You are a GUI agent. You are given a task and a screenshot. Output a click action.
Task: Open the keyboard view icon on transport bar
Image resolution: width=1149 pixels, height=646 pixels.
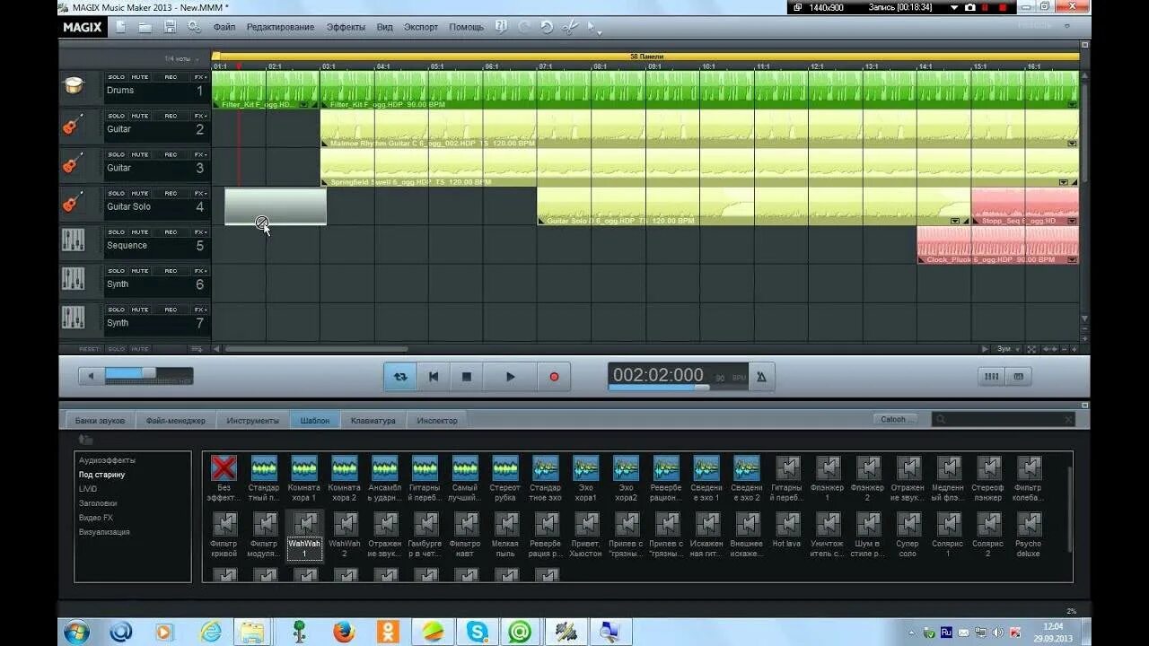coord(1018,377)
